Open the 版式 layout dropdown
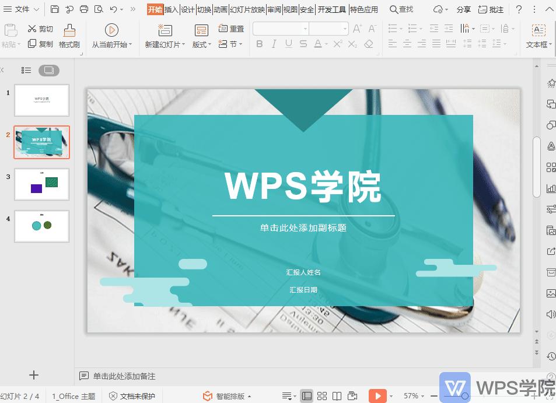This screenshot has width=556, height=403. [x=200, y=45]
